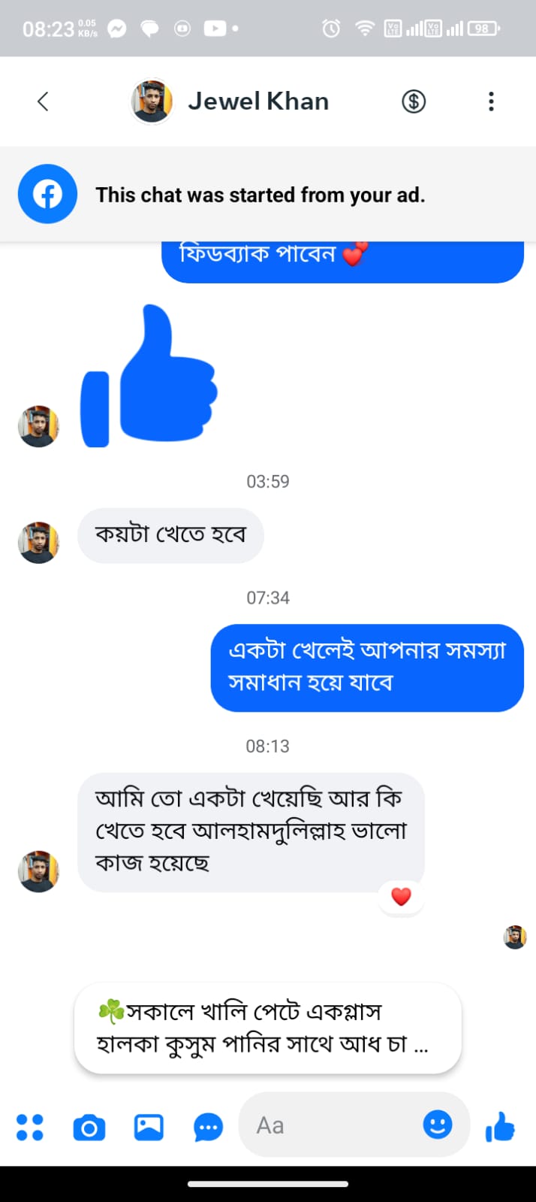This screenshot has width=536, height=1202.
Task: Tap the 'কয়টা খেতে হবে' message bubble
Action: 170,535
